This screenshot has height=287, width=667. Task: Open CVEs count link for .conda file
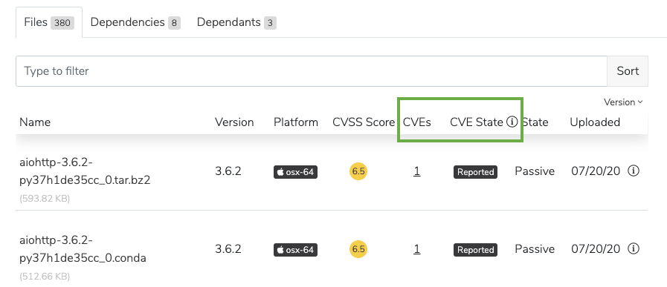(x=417, y=248)
